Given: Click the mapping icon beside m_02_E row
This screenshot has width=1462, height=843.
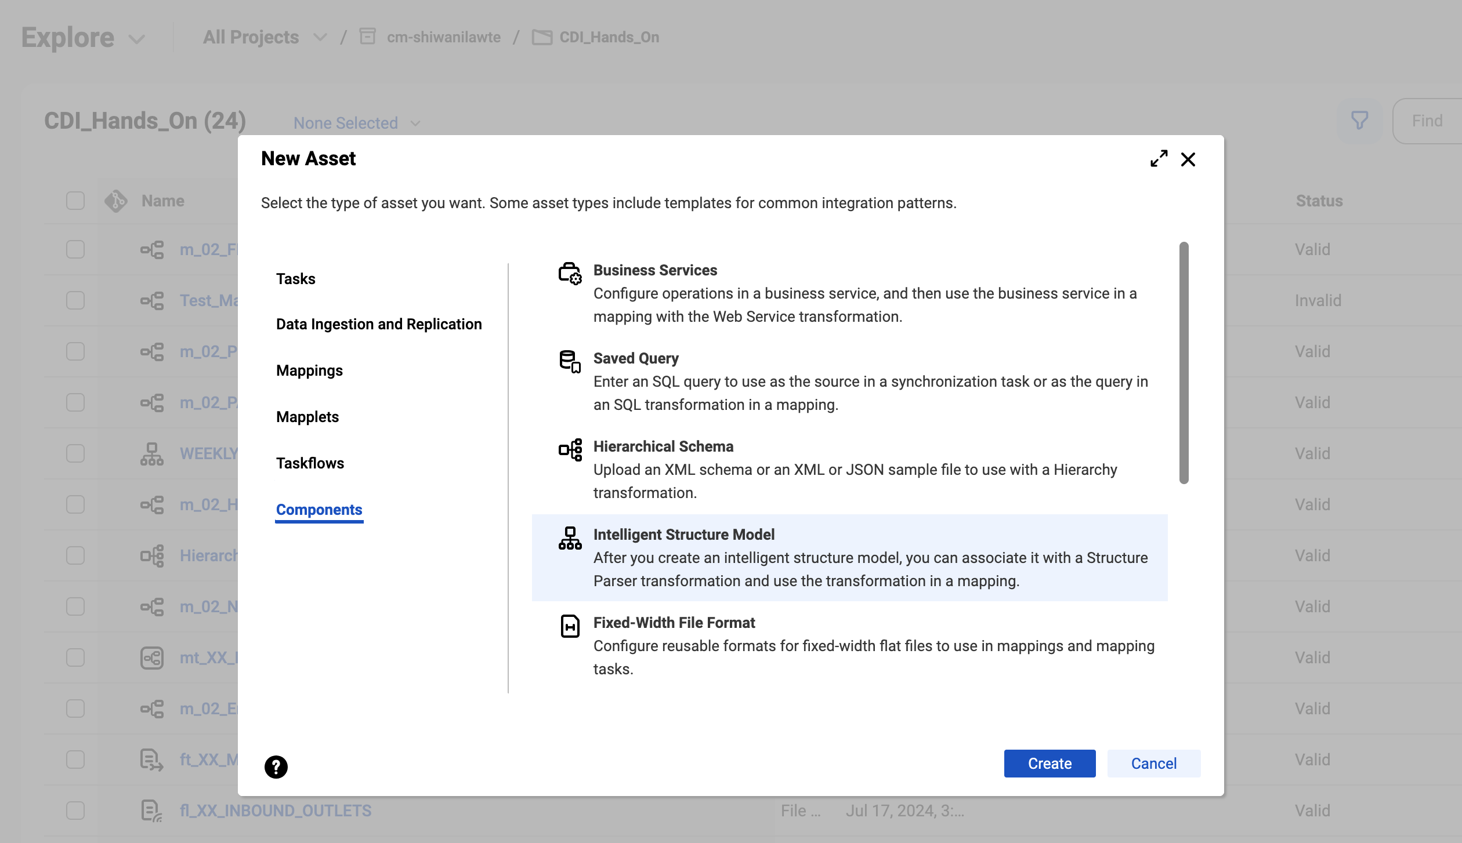Looking at the screenshot, I should tap(152, 708).
